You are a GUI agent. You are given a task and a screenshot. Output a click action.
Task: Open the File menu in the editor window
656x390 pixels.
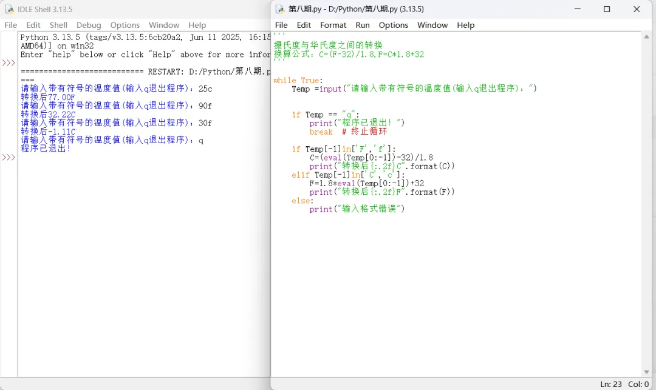pos(281,25)
